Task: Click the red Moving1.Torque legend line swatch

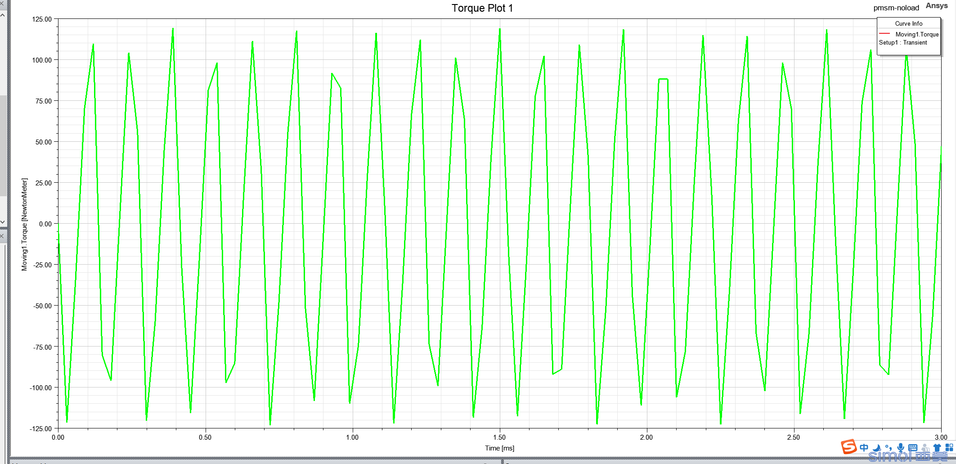Action: point(884,34)
